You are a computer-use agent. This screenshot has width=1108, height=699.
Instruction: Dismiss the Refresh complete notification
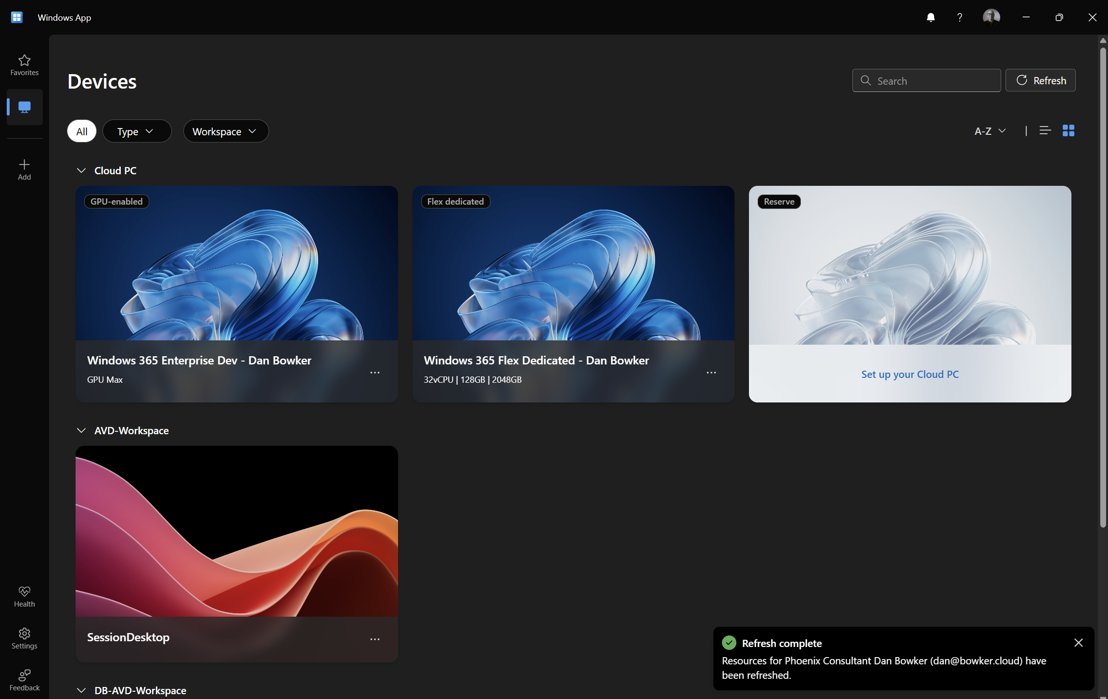point(1079,643)
